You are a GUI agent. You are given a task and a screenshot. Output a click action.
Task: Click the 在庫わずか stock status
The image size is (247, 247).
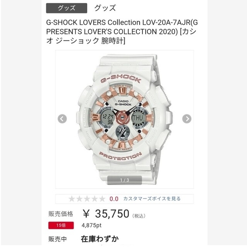coord(100,239)
